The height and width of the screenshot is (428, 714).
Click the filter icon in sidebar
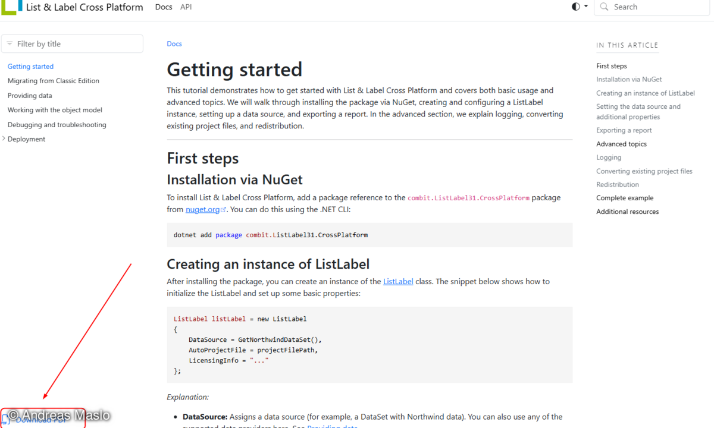click(10, 44)
